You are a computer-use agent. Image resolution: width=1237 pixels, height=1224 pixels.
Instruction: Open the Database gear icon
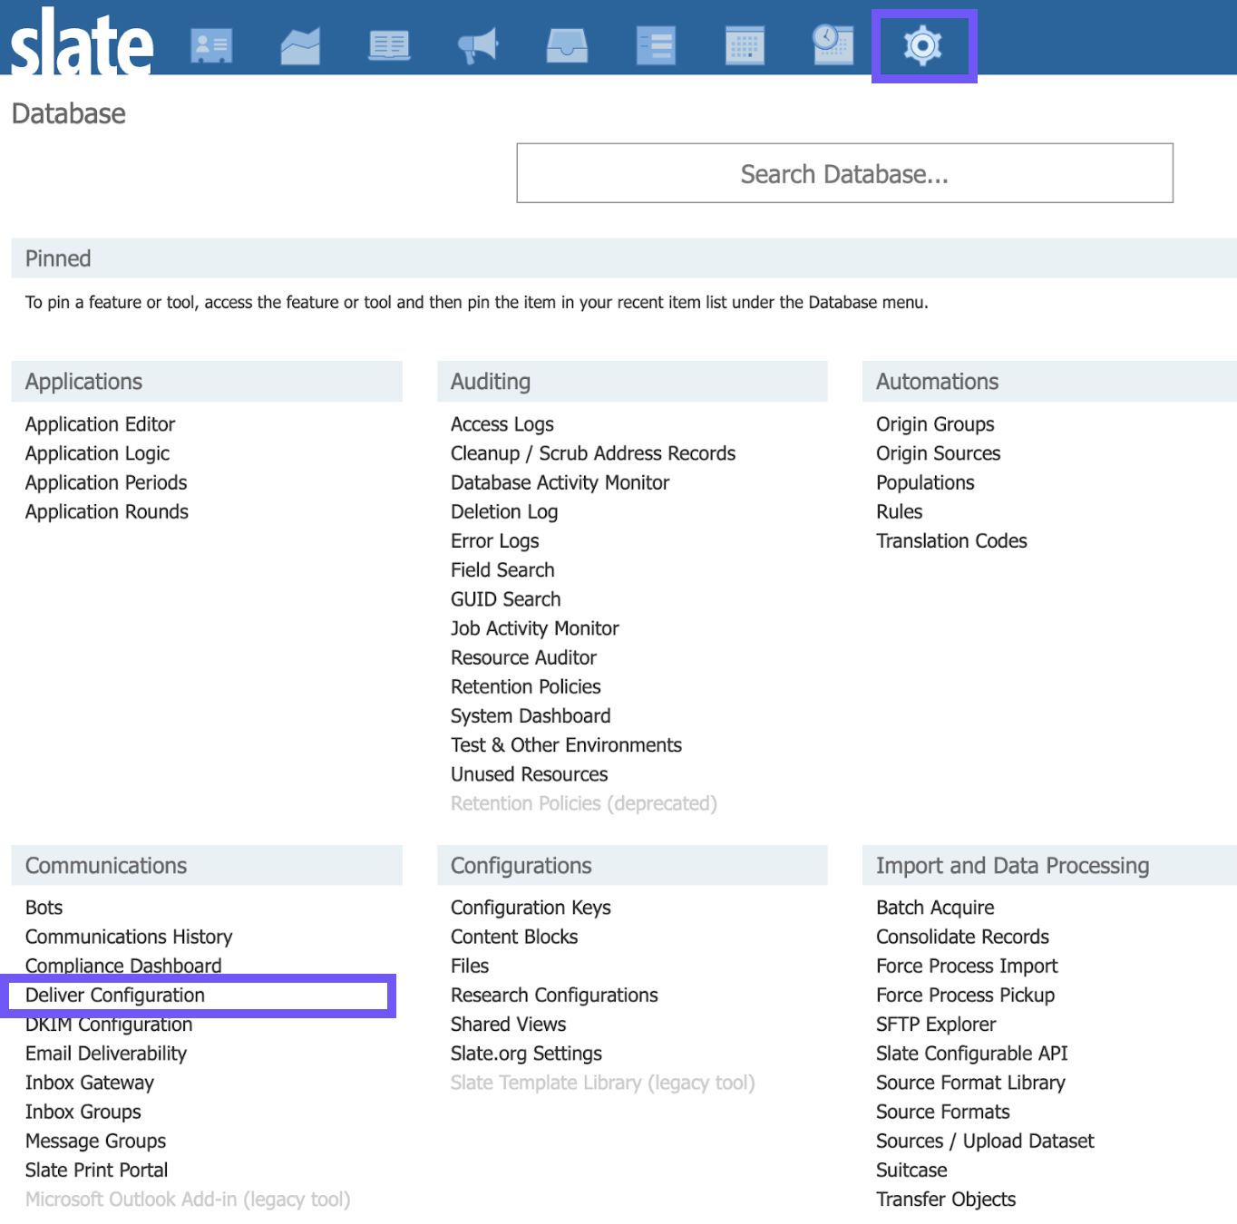tap(923, 45)
